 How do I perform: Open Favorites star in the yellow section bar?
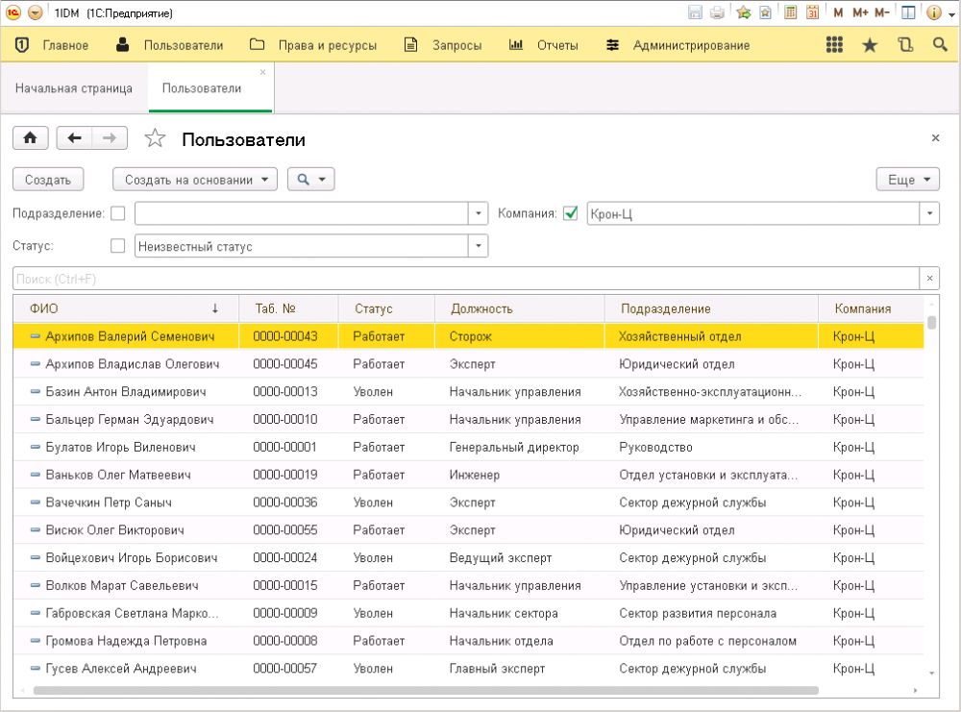870,45
